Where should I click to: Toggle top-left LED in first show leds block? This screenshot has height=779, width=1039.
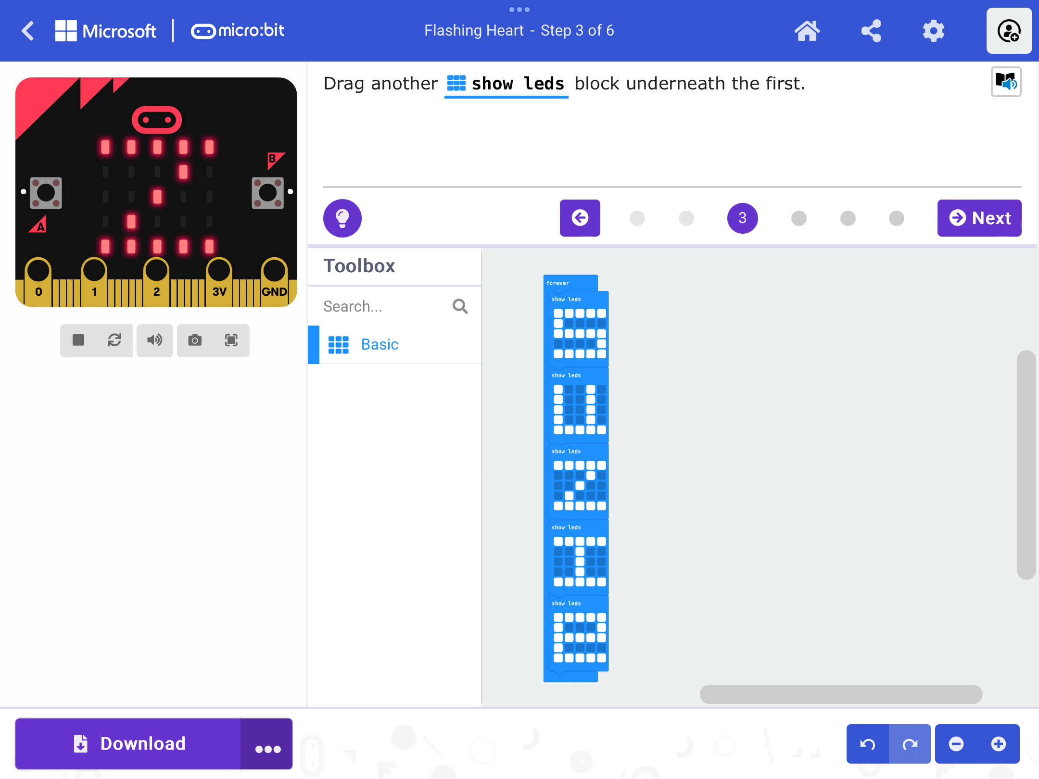558,313
